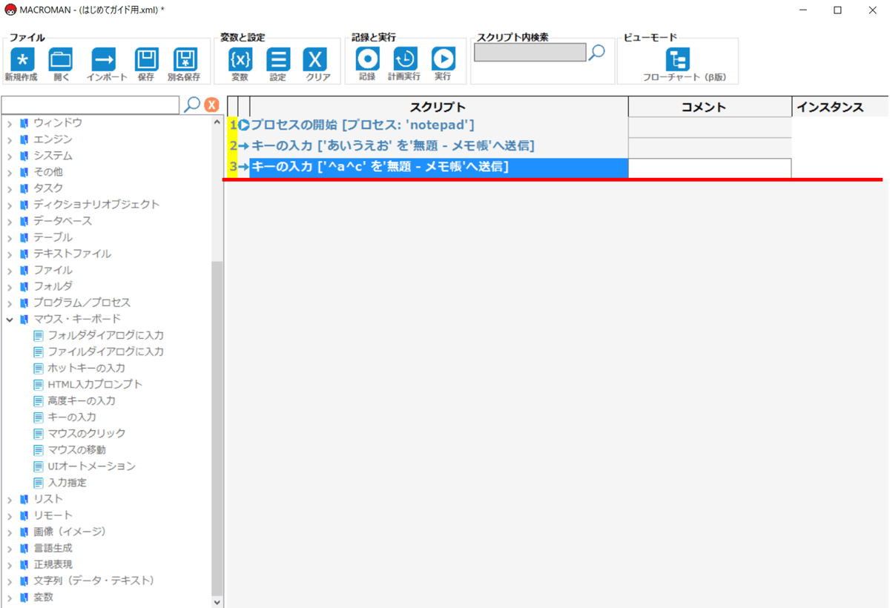
Task: Create a new script with 新規作成
Action: coord(22,65)
